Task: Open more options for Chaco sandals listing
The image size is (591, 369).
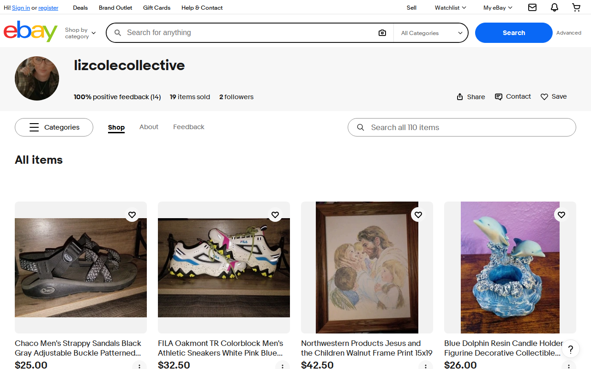Action: pos(139,366)
